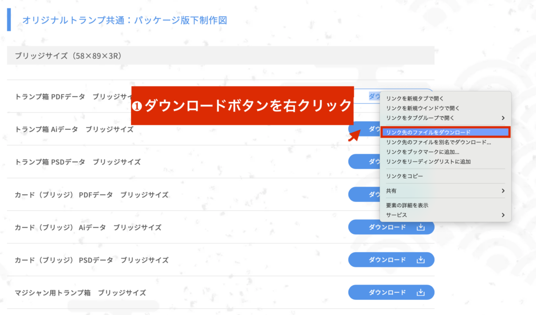536x315 pixels.
Task: Expand the サービス submenu arrow
Action: pos(503,215)
